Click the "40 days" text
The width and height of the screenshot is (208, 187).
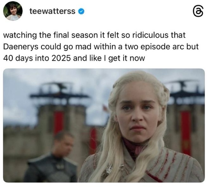[x=18, y=58]
